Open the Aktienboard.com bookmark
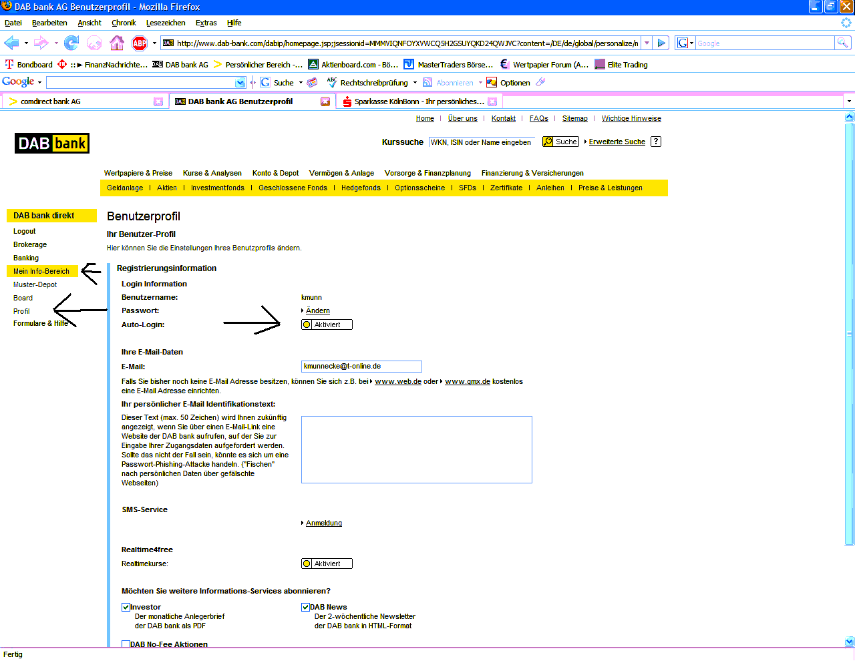The width and height of the screenshot is (855, 661). click(x=353, y=65)
